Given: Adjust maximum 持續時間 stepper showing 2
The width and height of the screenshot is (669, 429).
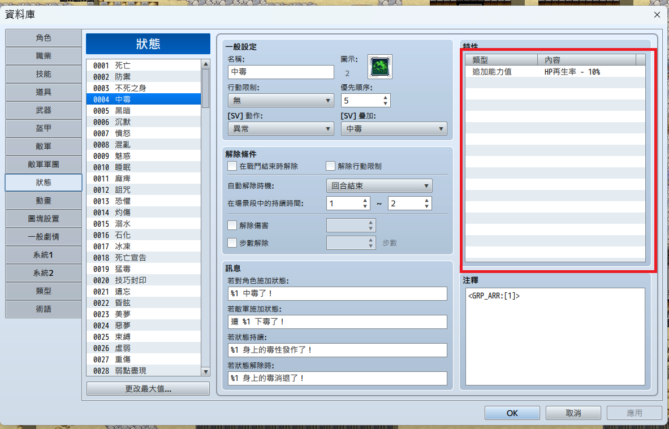Looking at the screenshot, I should point(426,203).
